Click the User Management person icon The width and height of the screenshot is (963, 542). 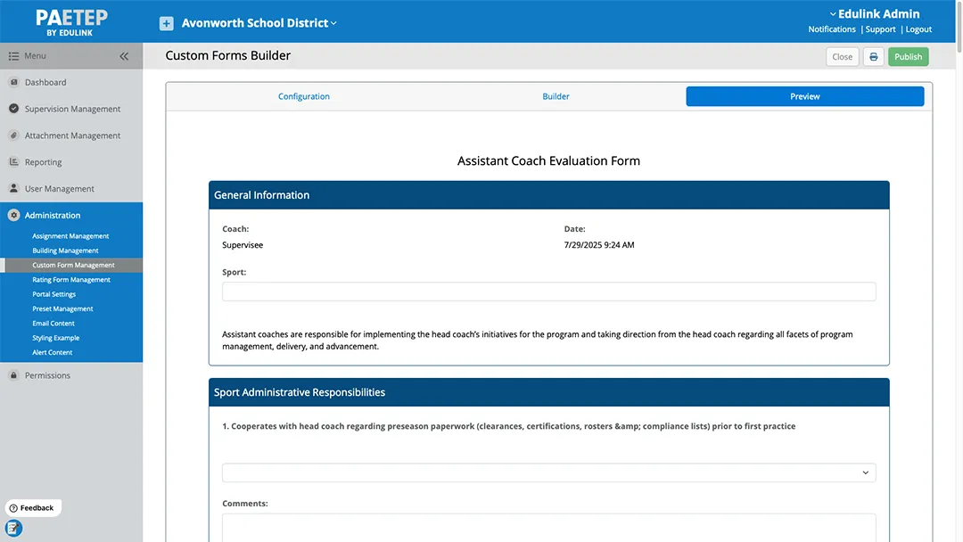coord(13,188)
